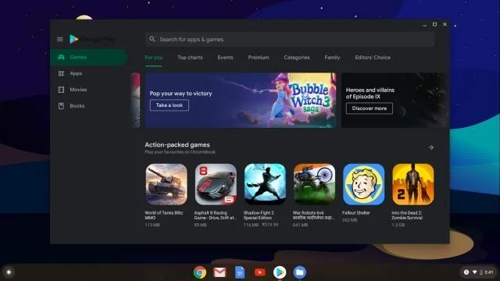Open the Files app from the shelf

[300, 272]
